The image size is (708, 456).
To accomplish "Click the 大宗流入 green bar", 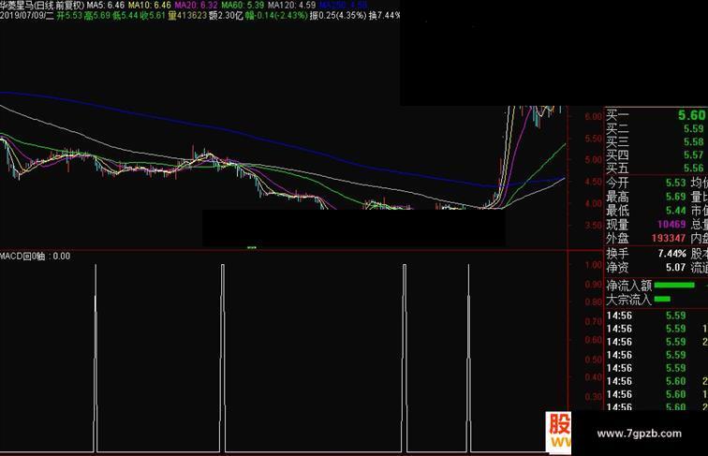I will pyautogui.click(x=662, y=299).
